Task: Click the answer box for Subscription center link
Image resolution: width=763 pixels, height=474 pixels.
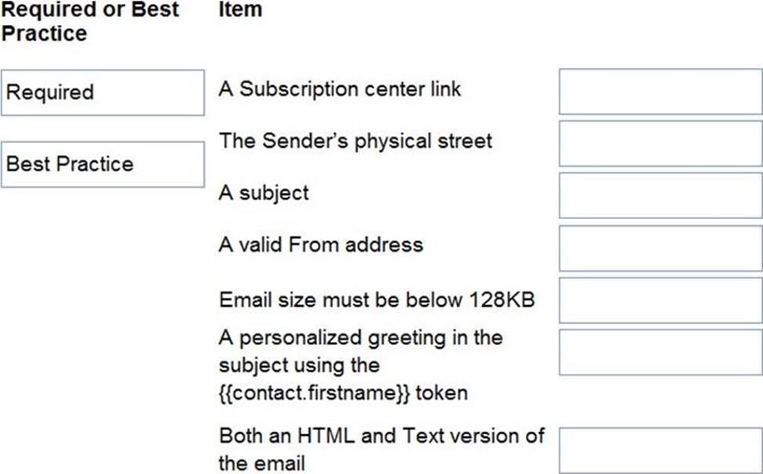Action: pos(660,92)
